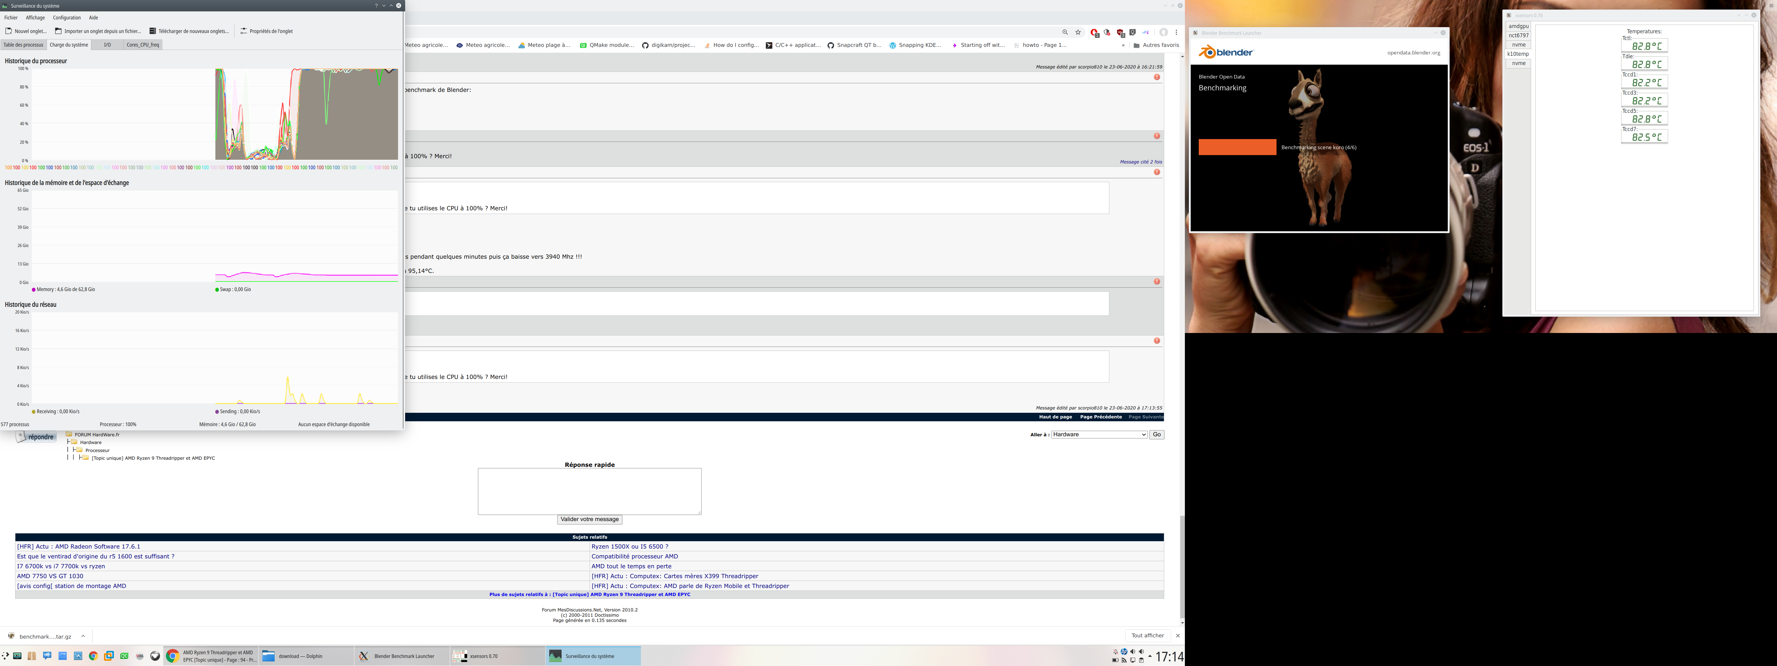This screenshot has width=1777, height=666.
Task: Select the amdgpu tab in xsensors
Action: pyautogui.click(x=1518, y=26)
